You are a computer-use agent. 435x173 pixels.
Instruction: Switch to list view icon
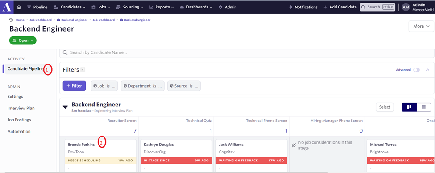[424, 107]
